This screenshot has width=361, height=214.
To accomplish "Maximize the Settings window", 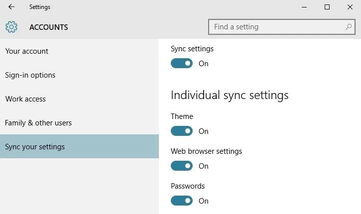I will [327, 7].
